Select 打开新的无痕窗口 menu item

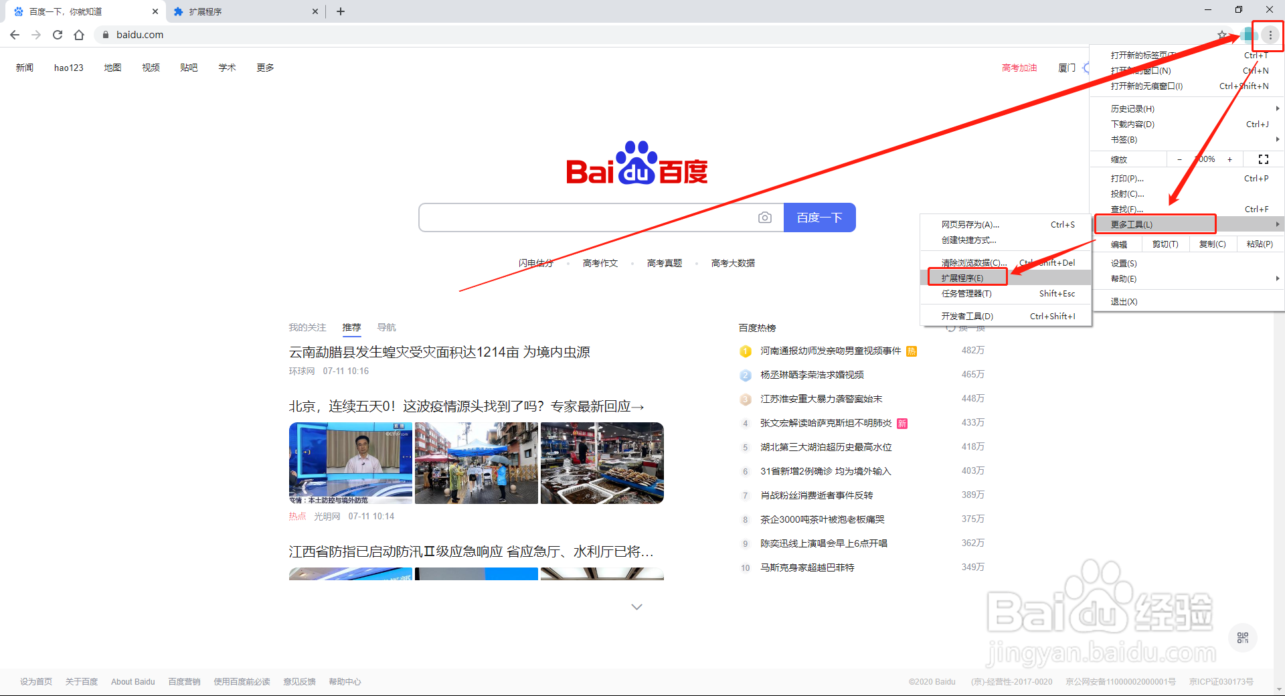[x=1188, y=86]
